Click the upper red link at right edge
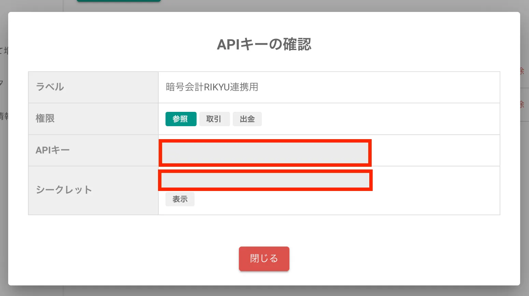This screenshot has height=296, width=529. coord(522,71)
